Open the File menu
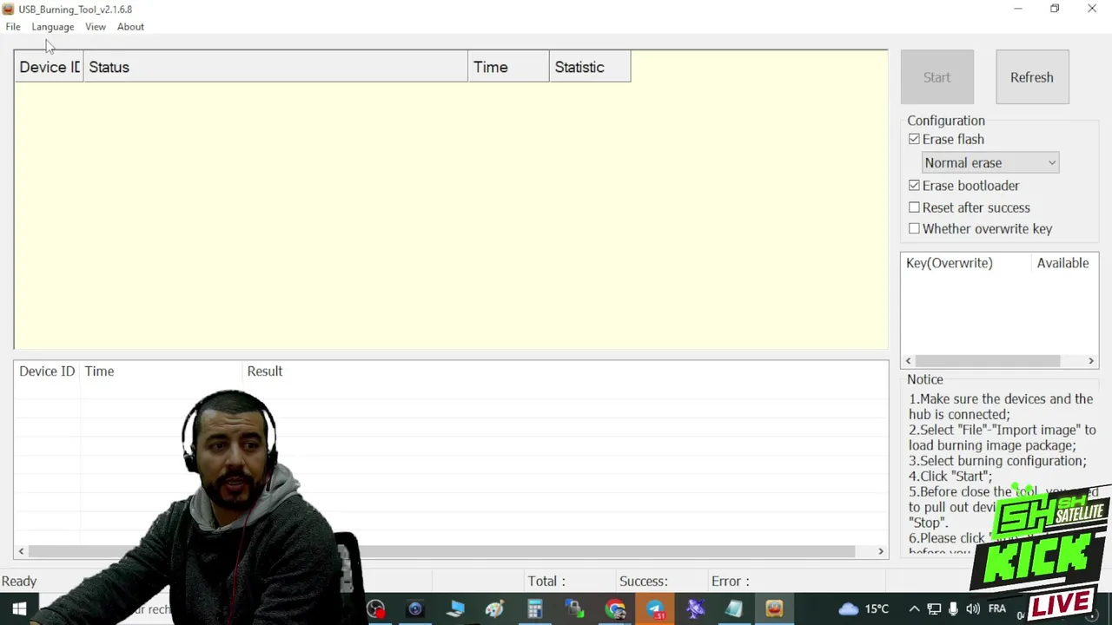Image resolution: width=1112 pixels, height=625 pixels. tap(13, 27)
